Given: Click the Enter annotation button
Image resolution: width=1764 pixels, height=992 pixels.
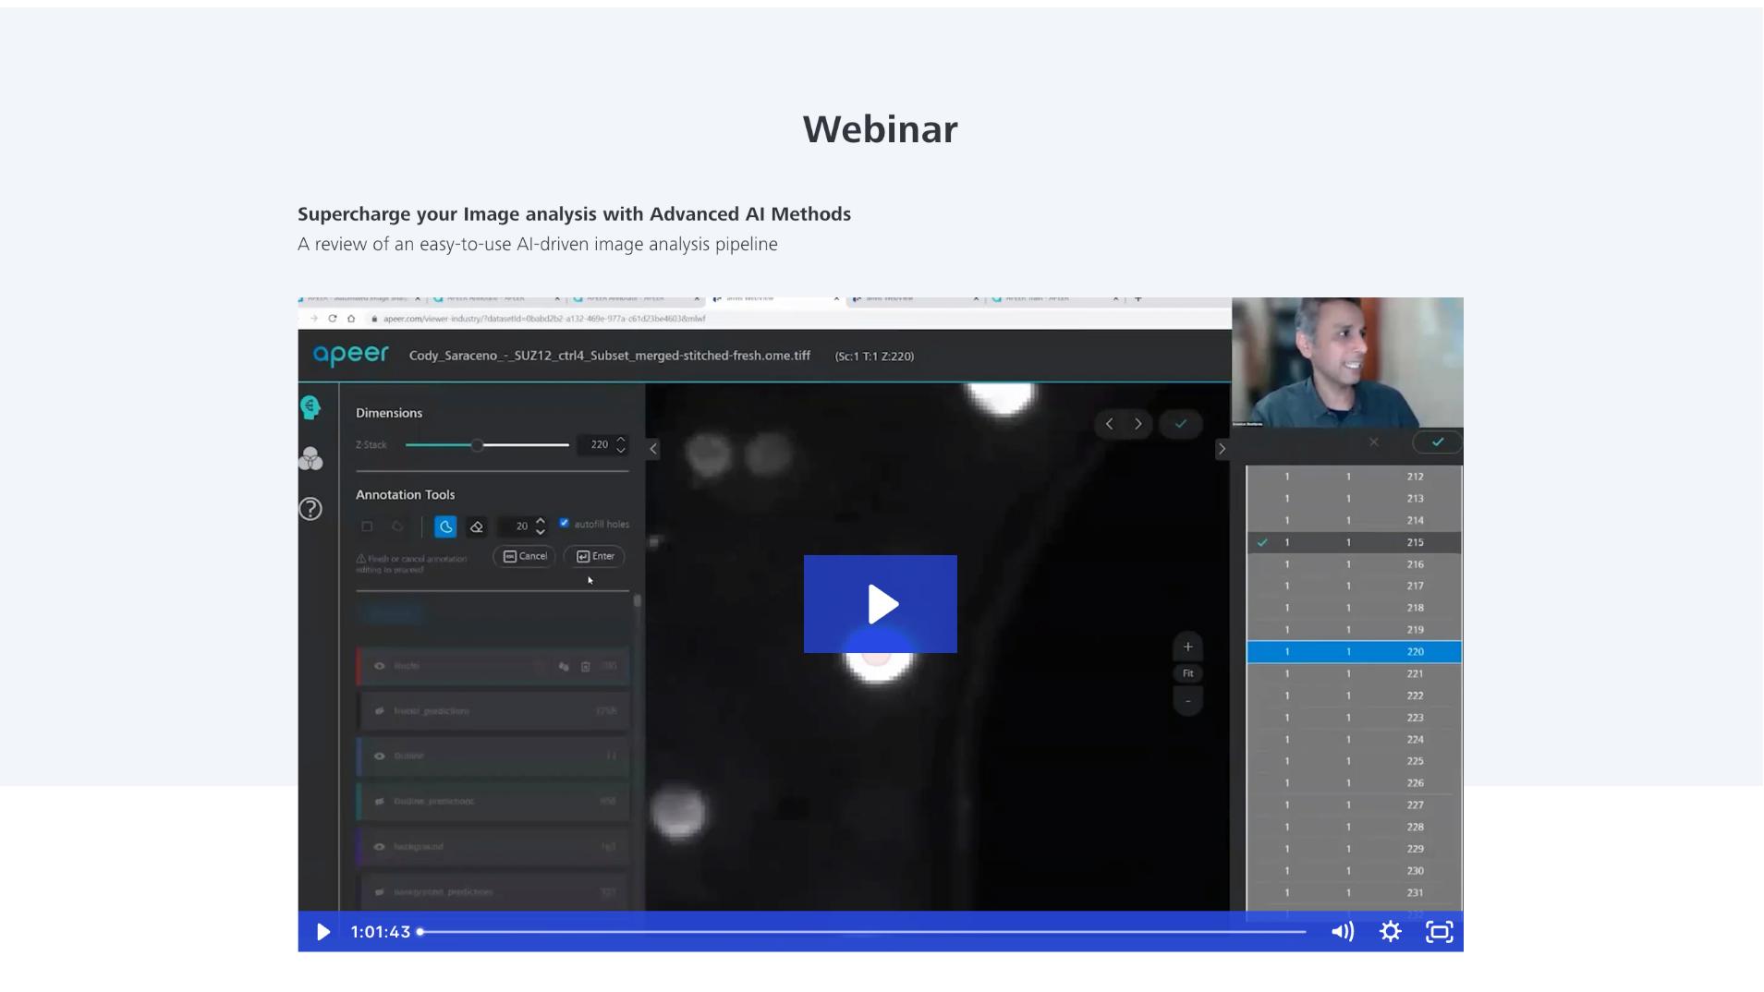Looking at the screenshot, I should click(x=595, y=556).
